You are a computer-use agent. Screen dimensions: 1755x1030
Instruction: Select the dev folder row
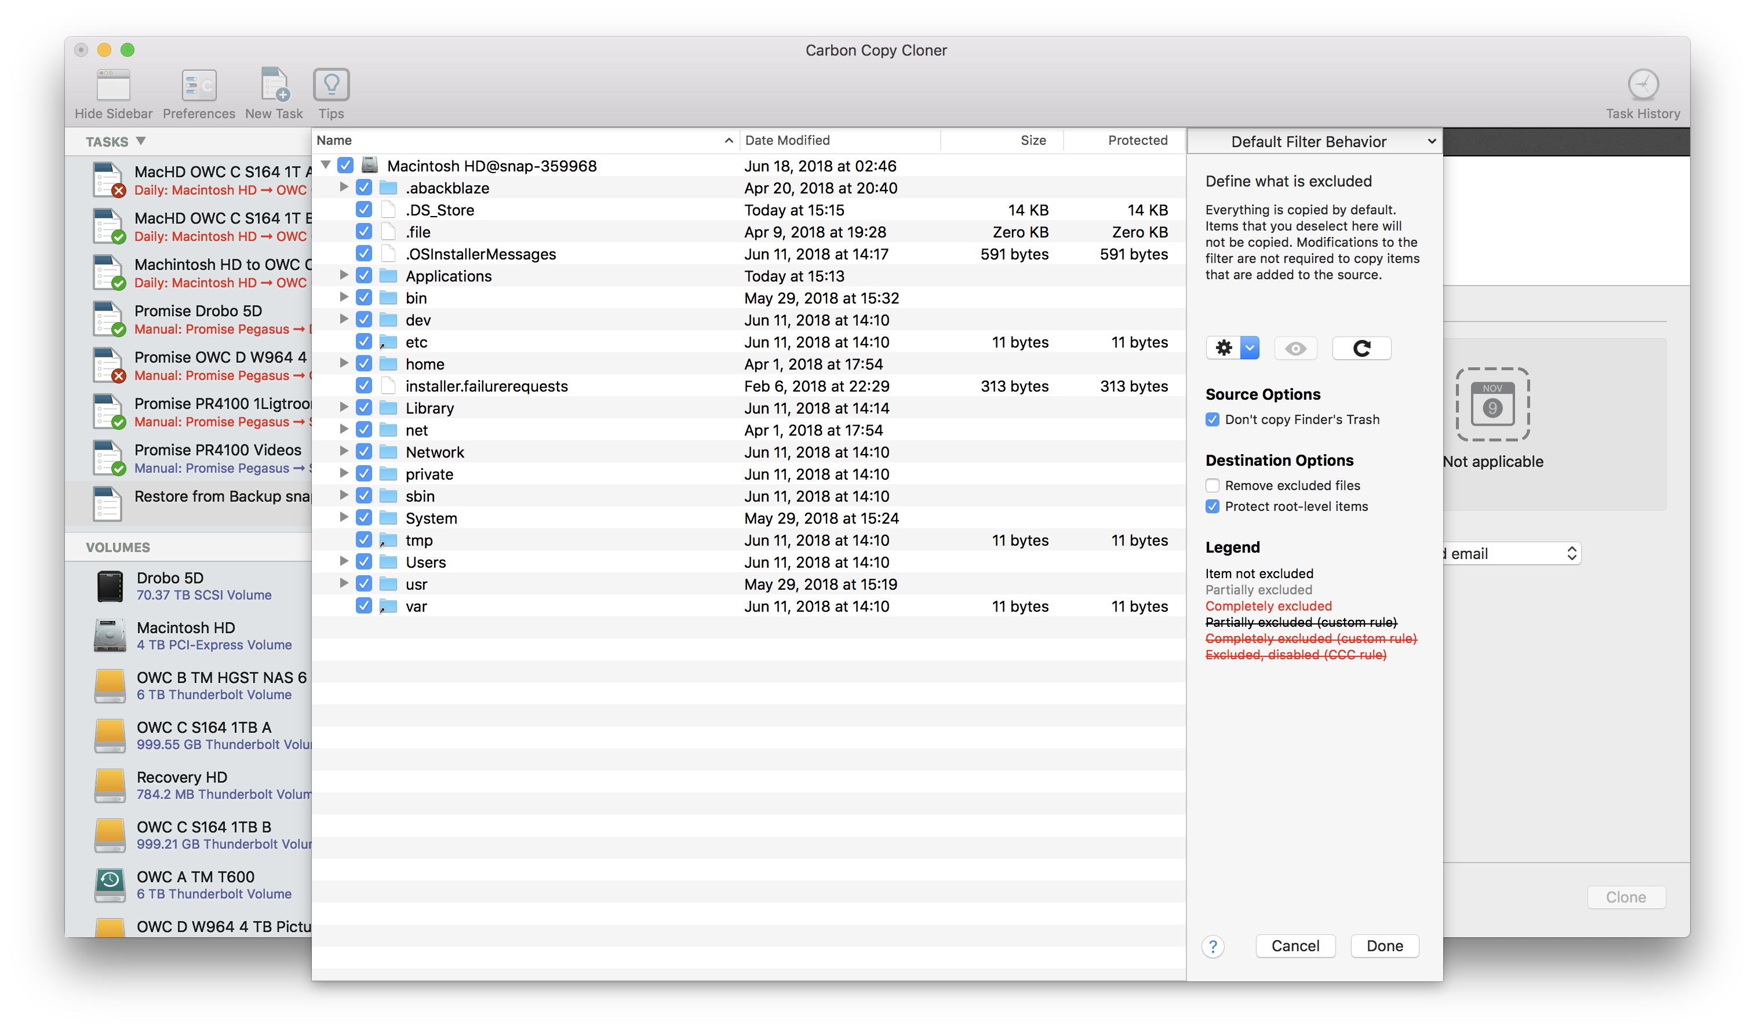(x=749, y=320)
